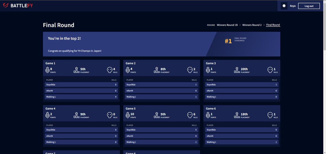326x154 pixels.
Task: Click Game 5 points badge icon
Action: tap(128, 115)
